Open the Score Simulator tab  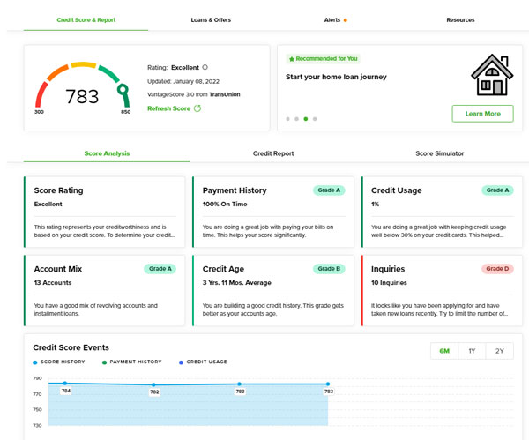(x=439, y=153)
